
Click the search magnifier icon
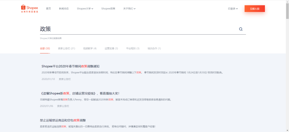pyautogui.click(x=241, y=29)
